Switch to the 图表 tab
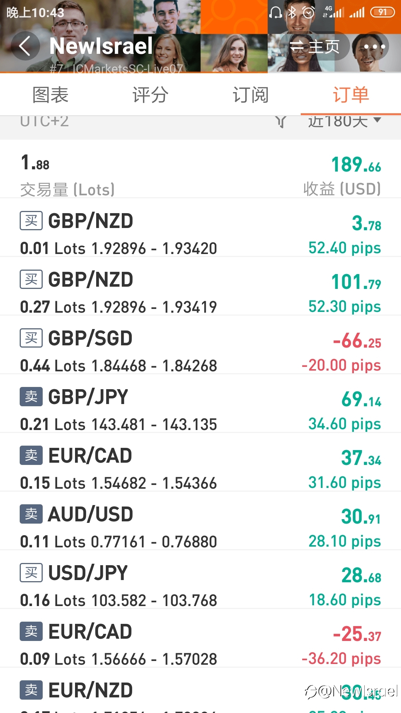The width and height of the screenshot is (401, 713). coord(50,95)
